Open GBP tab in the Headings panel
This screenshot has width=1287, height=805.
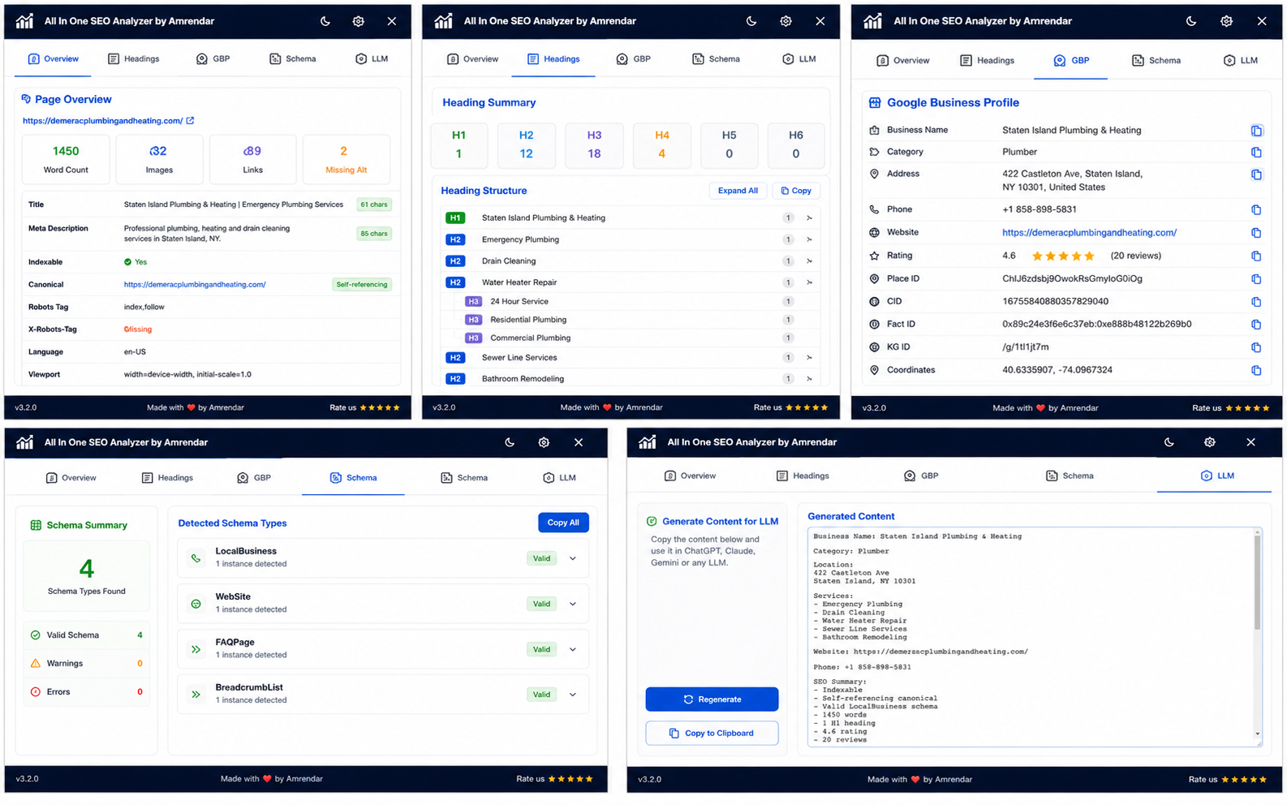coord(634,59)
